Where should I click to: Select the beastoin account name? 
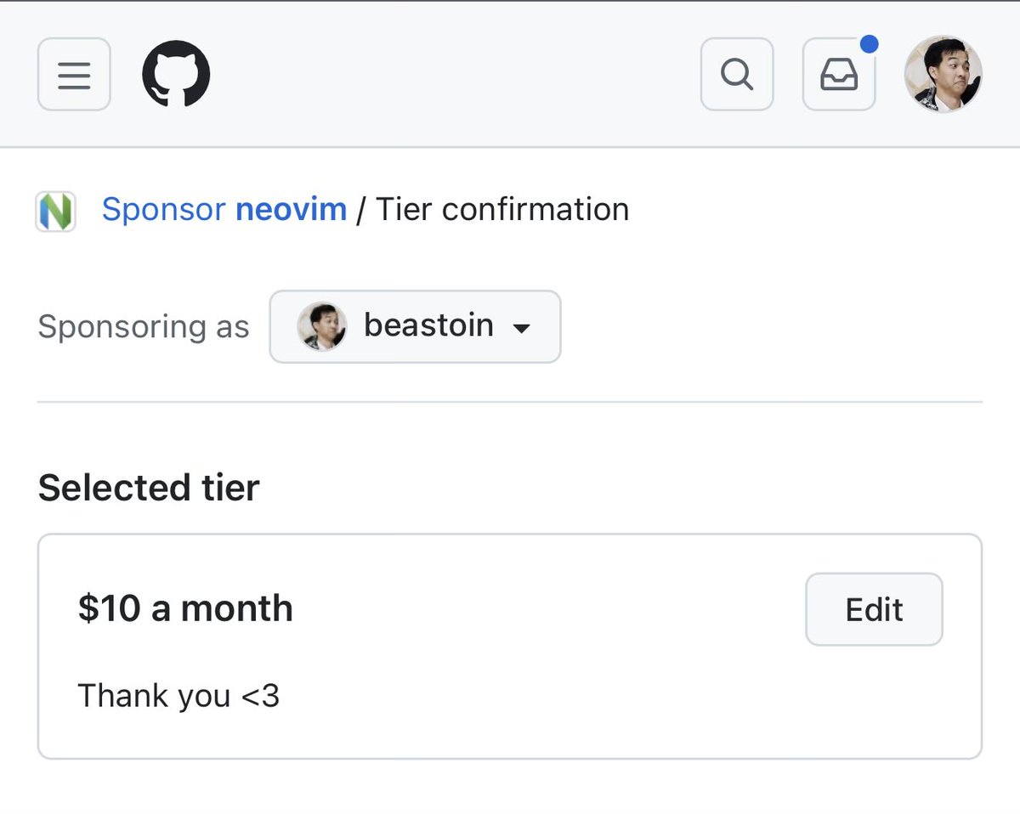point(428,325)
